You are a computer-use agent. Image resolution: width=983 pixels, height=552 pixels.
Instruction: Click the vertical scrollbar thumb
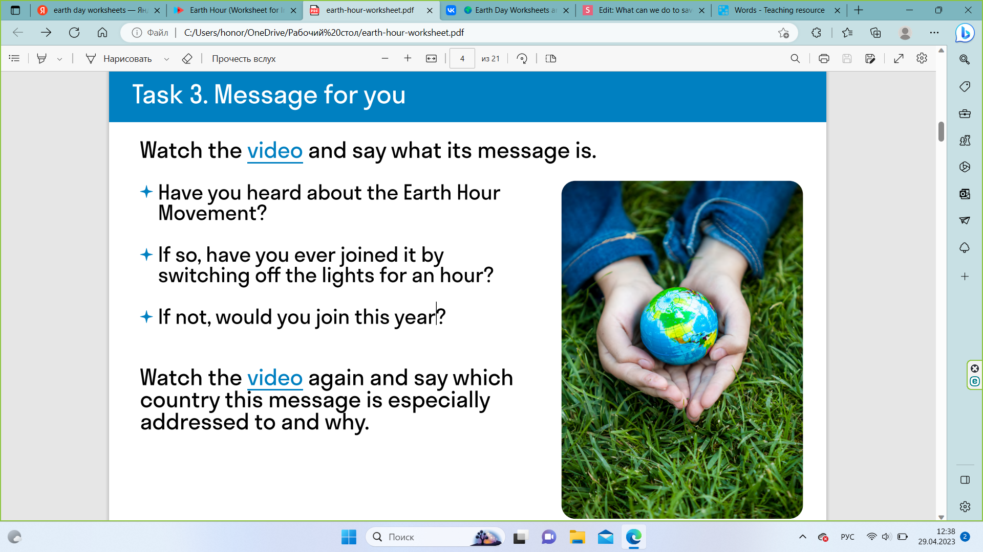tap(941, 131)
